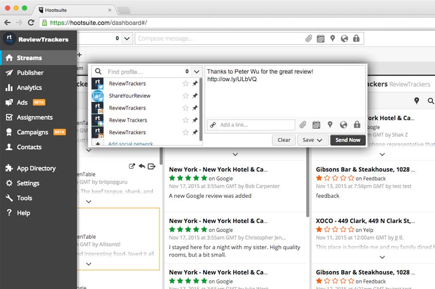Open Contacts in the sidebar
The height and width of the screenshot is (289, 435).
pos(38,147)
